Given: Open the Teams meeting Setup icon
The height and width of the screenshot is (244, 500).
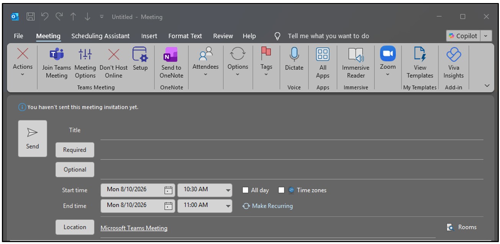Looking at the screenshot, I should 140,59.
